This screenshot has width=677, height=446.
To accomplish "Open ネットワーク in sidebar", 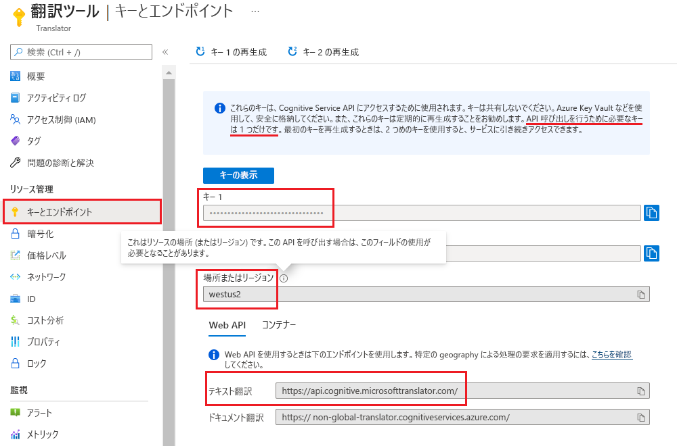I will 46,277.
